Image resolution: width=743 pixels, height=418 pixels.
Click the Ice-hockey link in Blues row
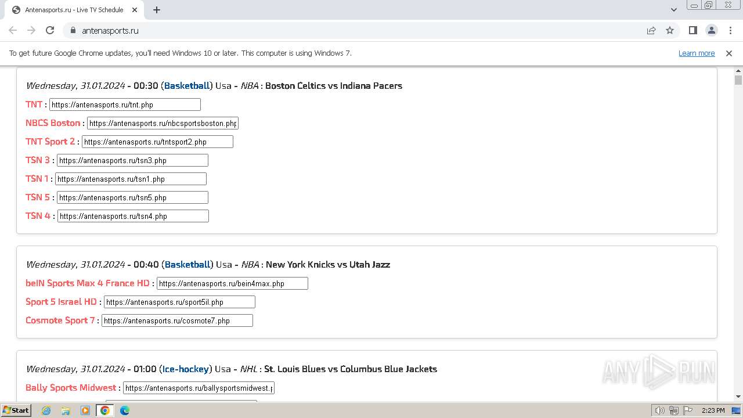(x=186, y=369)
